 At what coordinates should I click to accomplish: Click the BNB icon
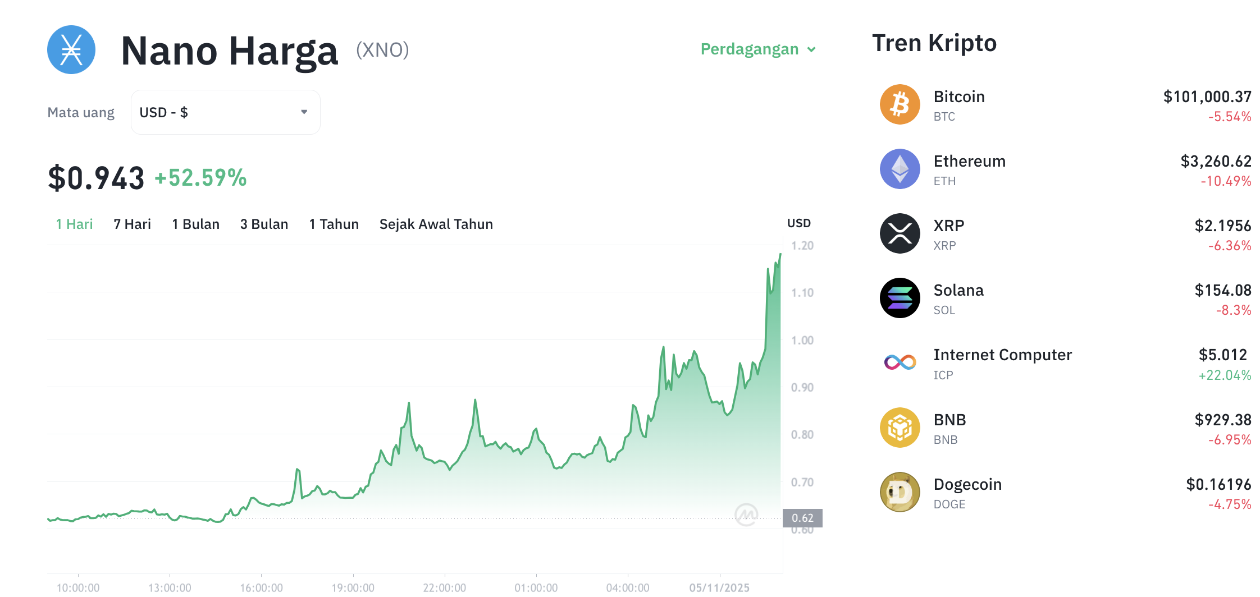coord(900,427)
